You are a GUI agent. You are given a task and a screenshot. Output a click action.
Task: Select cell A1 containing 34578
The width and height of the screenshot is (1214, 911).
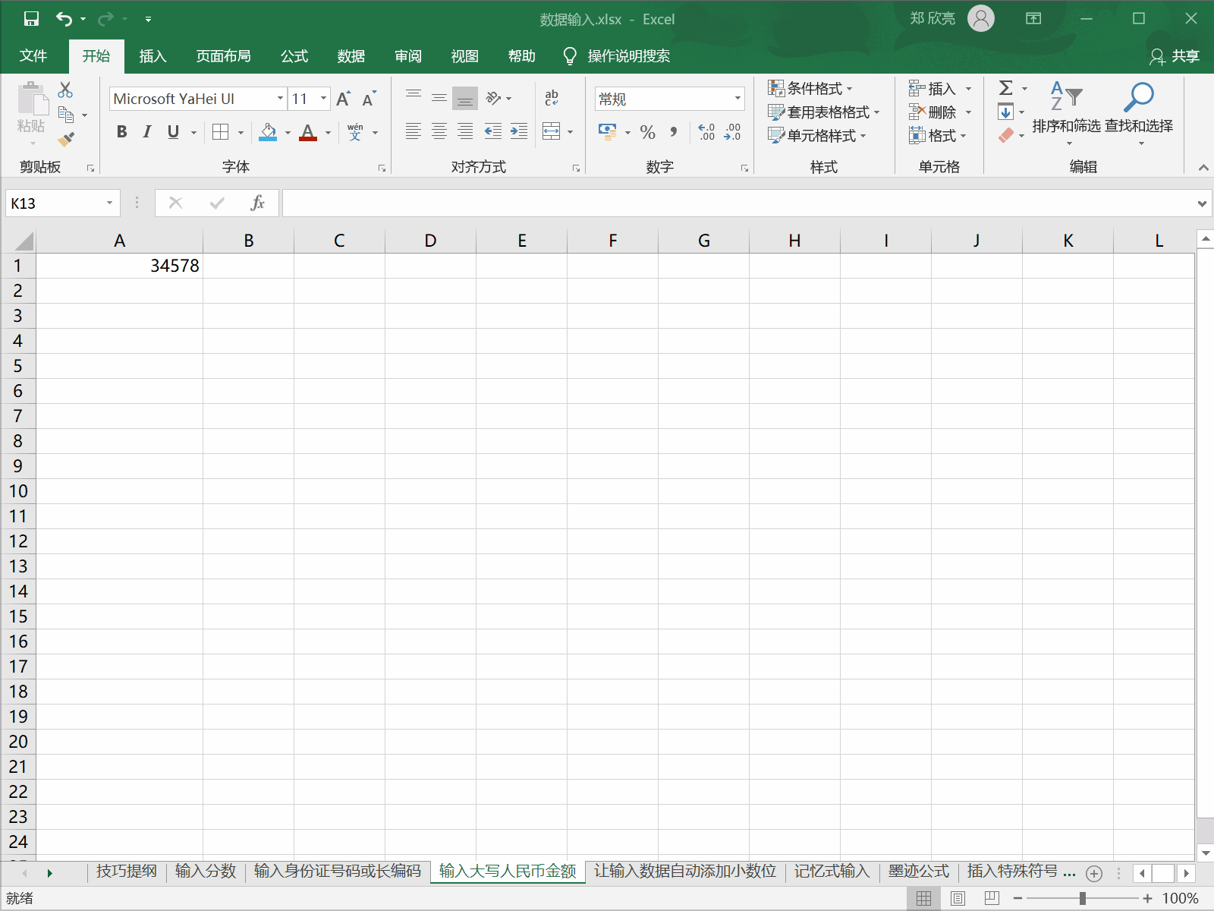point(120,266)
